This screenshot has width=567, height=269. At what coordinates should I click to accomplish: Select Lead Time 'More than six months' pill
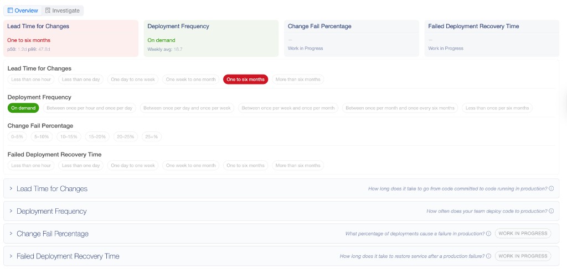point(298,80)
